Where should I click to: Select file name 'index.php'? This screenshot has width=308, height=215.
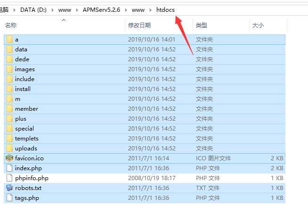[x=28, y=168]
